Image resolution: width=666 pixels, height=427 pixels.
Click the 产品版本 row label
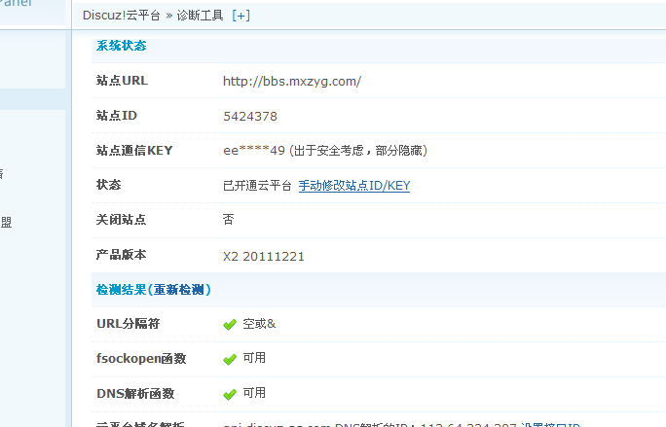pos(121,255)
